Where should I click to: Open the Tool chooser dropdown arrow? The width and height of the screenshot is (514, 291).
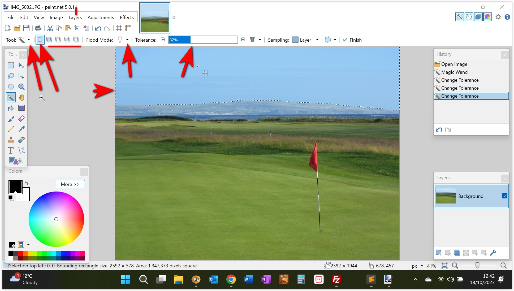tap(29, 40)
